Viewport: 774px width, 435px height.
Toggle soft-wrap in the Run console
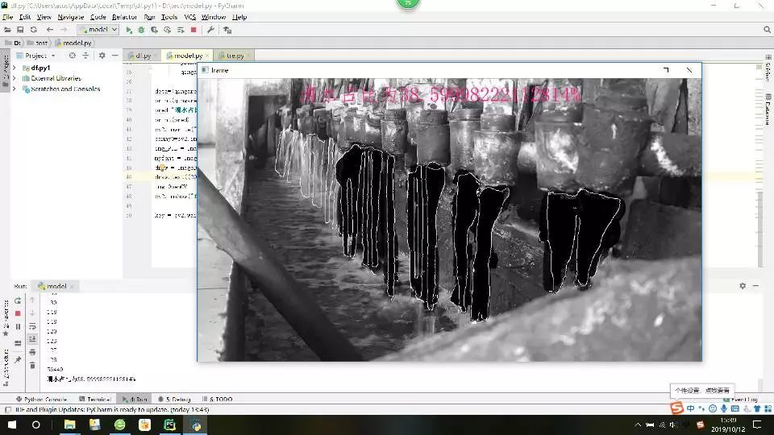[x=32, y=326]
